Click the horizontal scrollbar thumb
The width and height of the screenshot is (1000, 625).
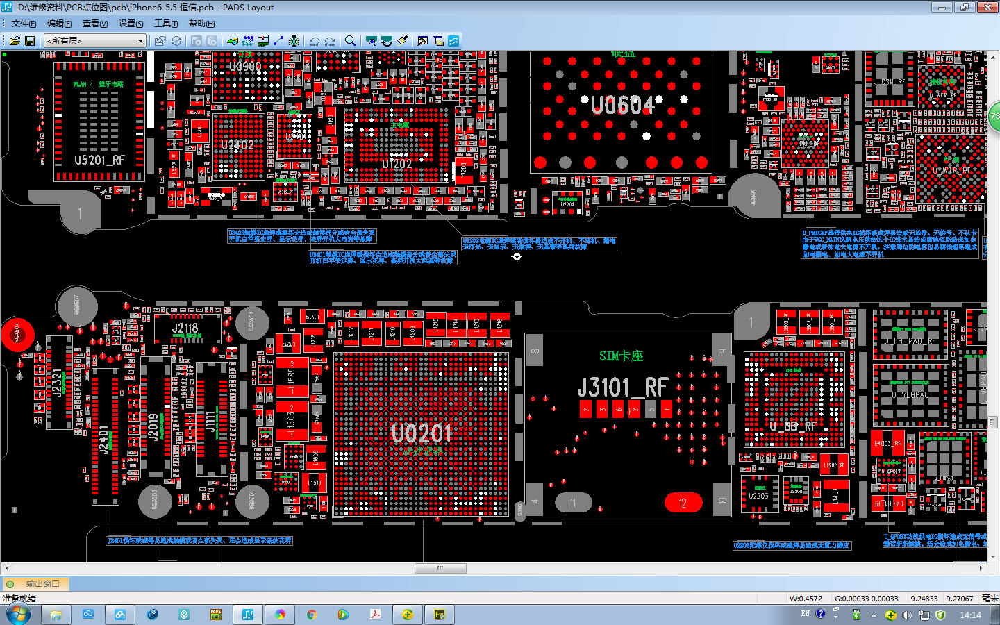[440, 568]
